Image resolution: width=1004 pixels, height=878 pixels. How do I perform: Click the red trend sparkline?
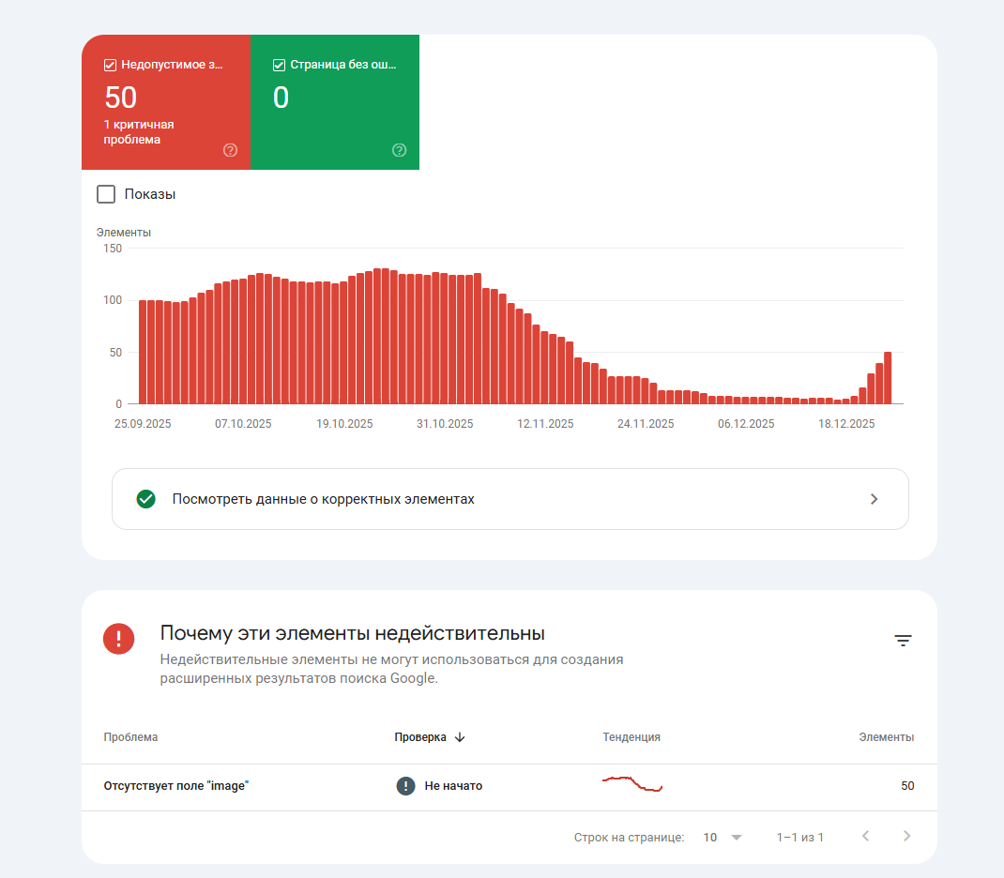(632, 783)
